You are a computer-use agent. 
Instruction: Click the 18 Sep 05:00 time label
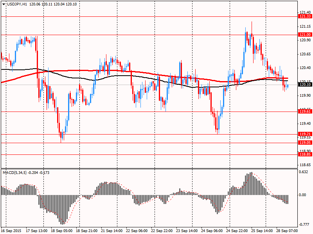(x=62, y=231)
